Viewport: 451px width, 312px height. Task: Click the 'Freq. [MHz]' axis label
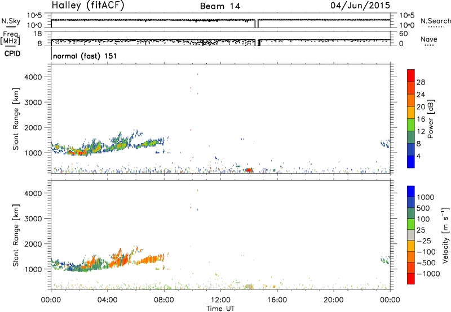pos(10,38)
